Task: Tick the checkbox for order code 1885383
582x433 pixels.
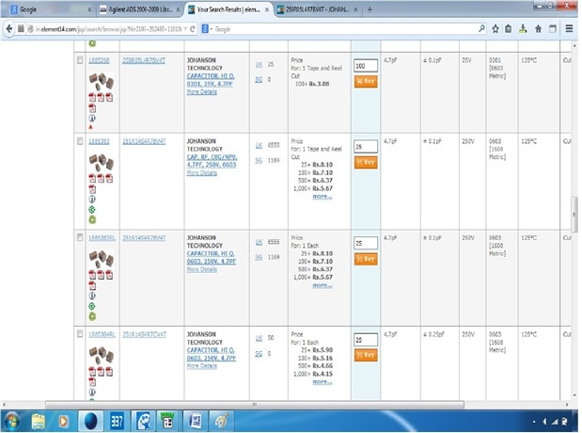Action: pyautogui.click(x=80, y=141)
